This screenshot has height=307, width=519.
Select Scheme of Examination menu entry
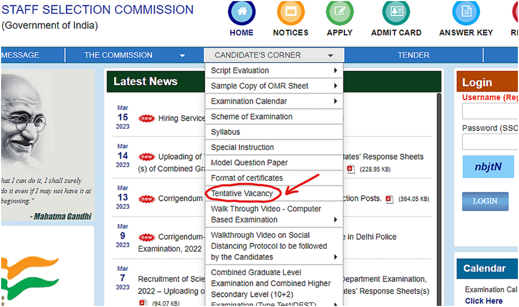[x=274, y=117]
